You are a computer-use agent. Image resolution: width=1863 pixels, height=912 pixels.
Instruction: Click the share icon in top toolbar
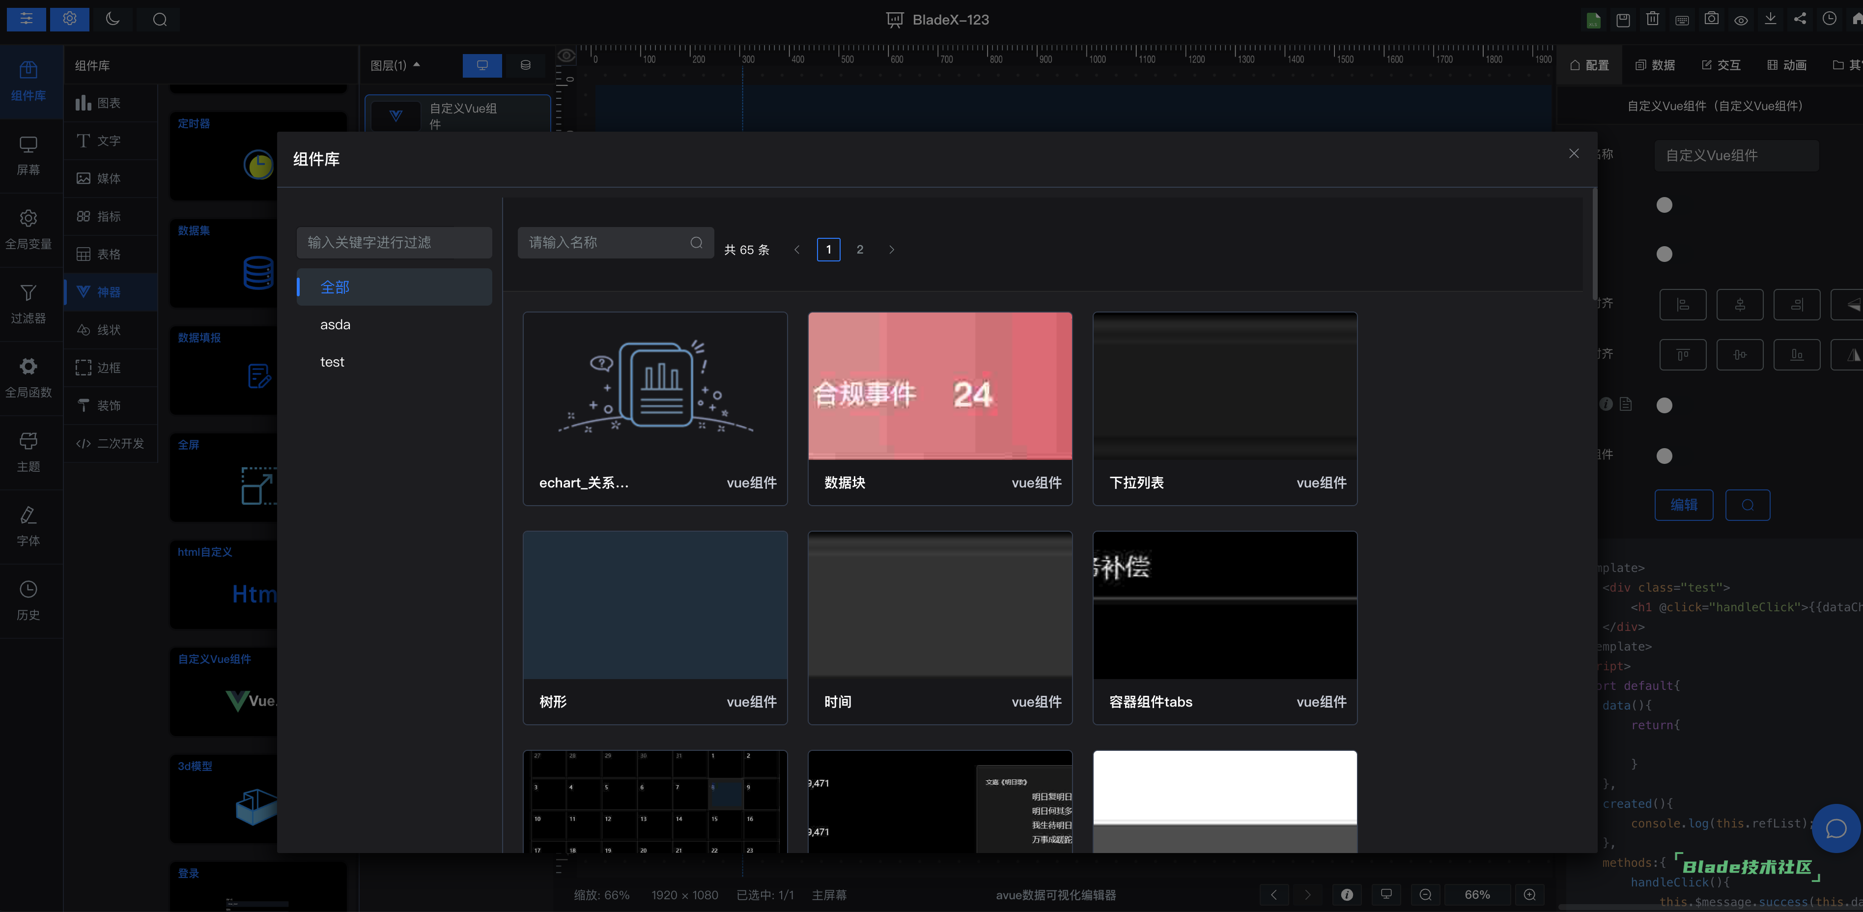click(1800, 20)
